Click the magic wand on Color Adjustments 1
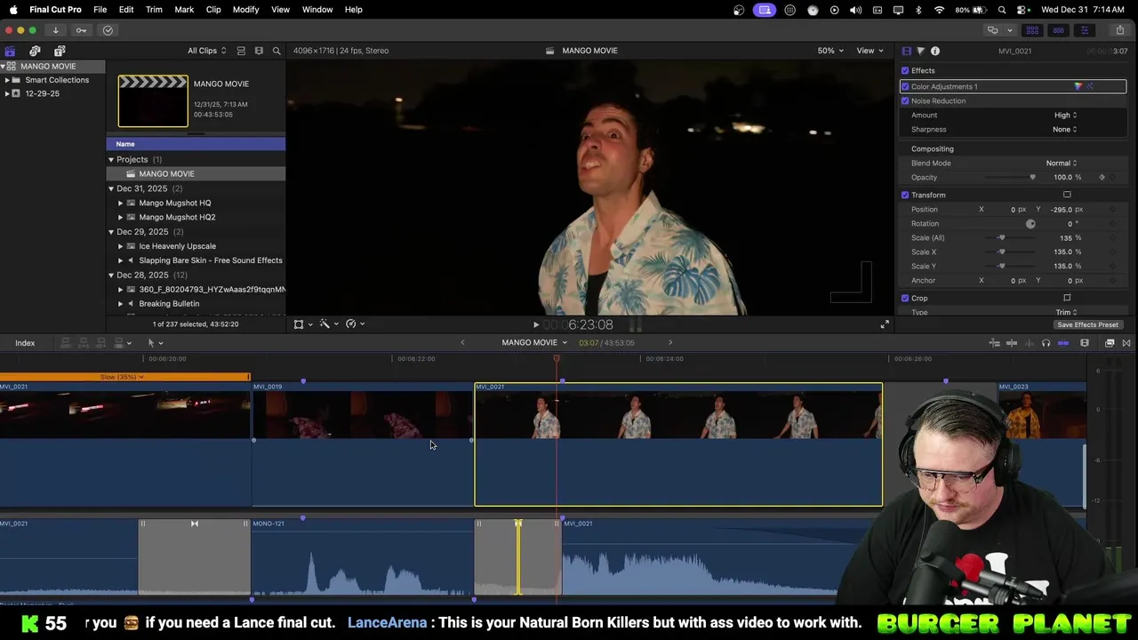 (1091, 86)
